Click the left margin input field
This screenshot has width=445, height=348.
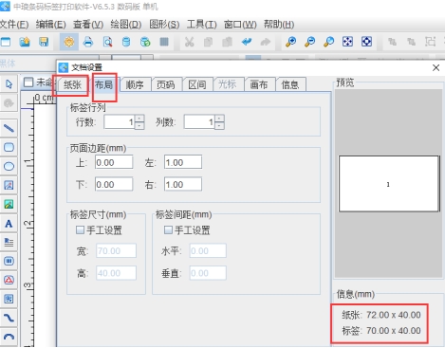pos(183,162)
